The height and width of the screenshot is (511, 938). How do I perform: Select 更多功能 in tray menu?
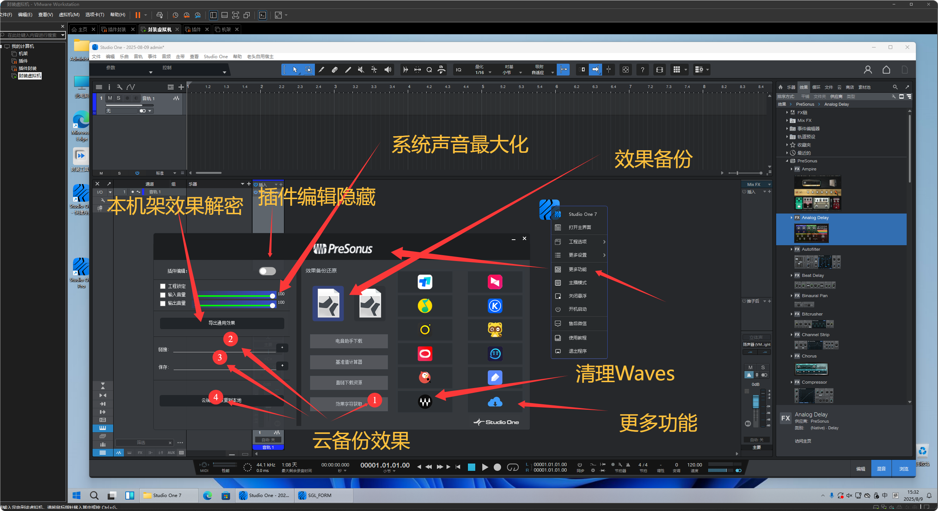[580, 269]
